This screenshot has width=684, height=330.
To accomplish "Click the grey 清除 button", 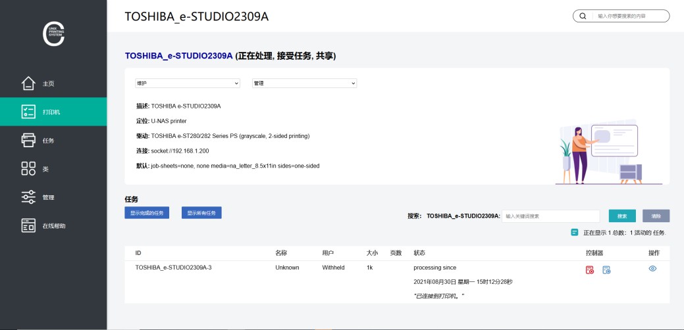I will (656, 216).
